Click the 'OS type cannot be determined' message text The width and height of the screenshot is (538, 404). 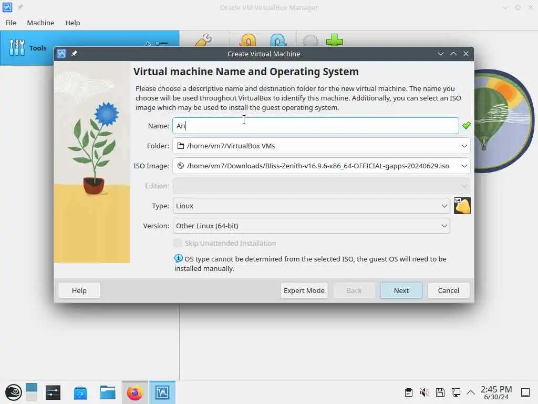point(310,264)
